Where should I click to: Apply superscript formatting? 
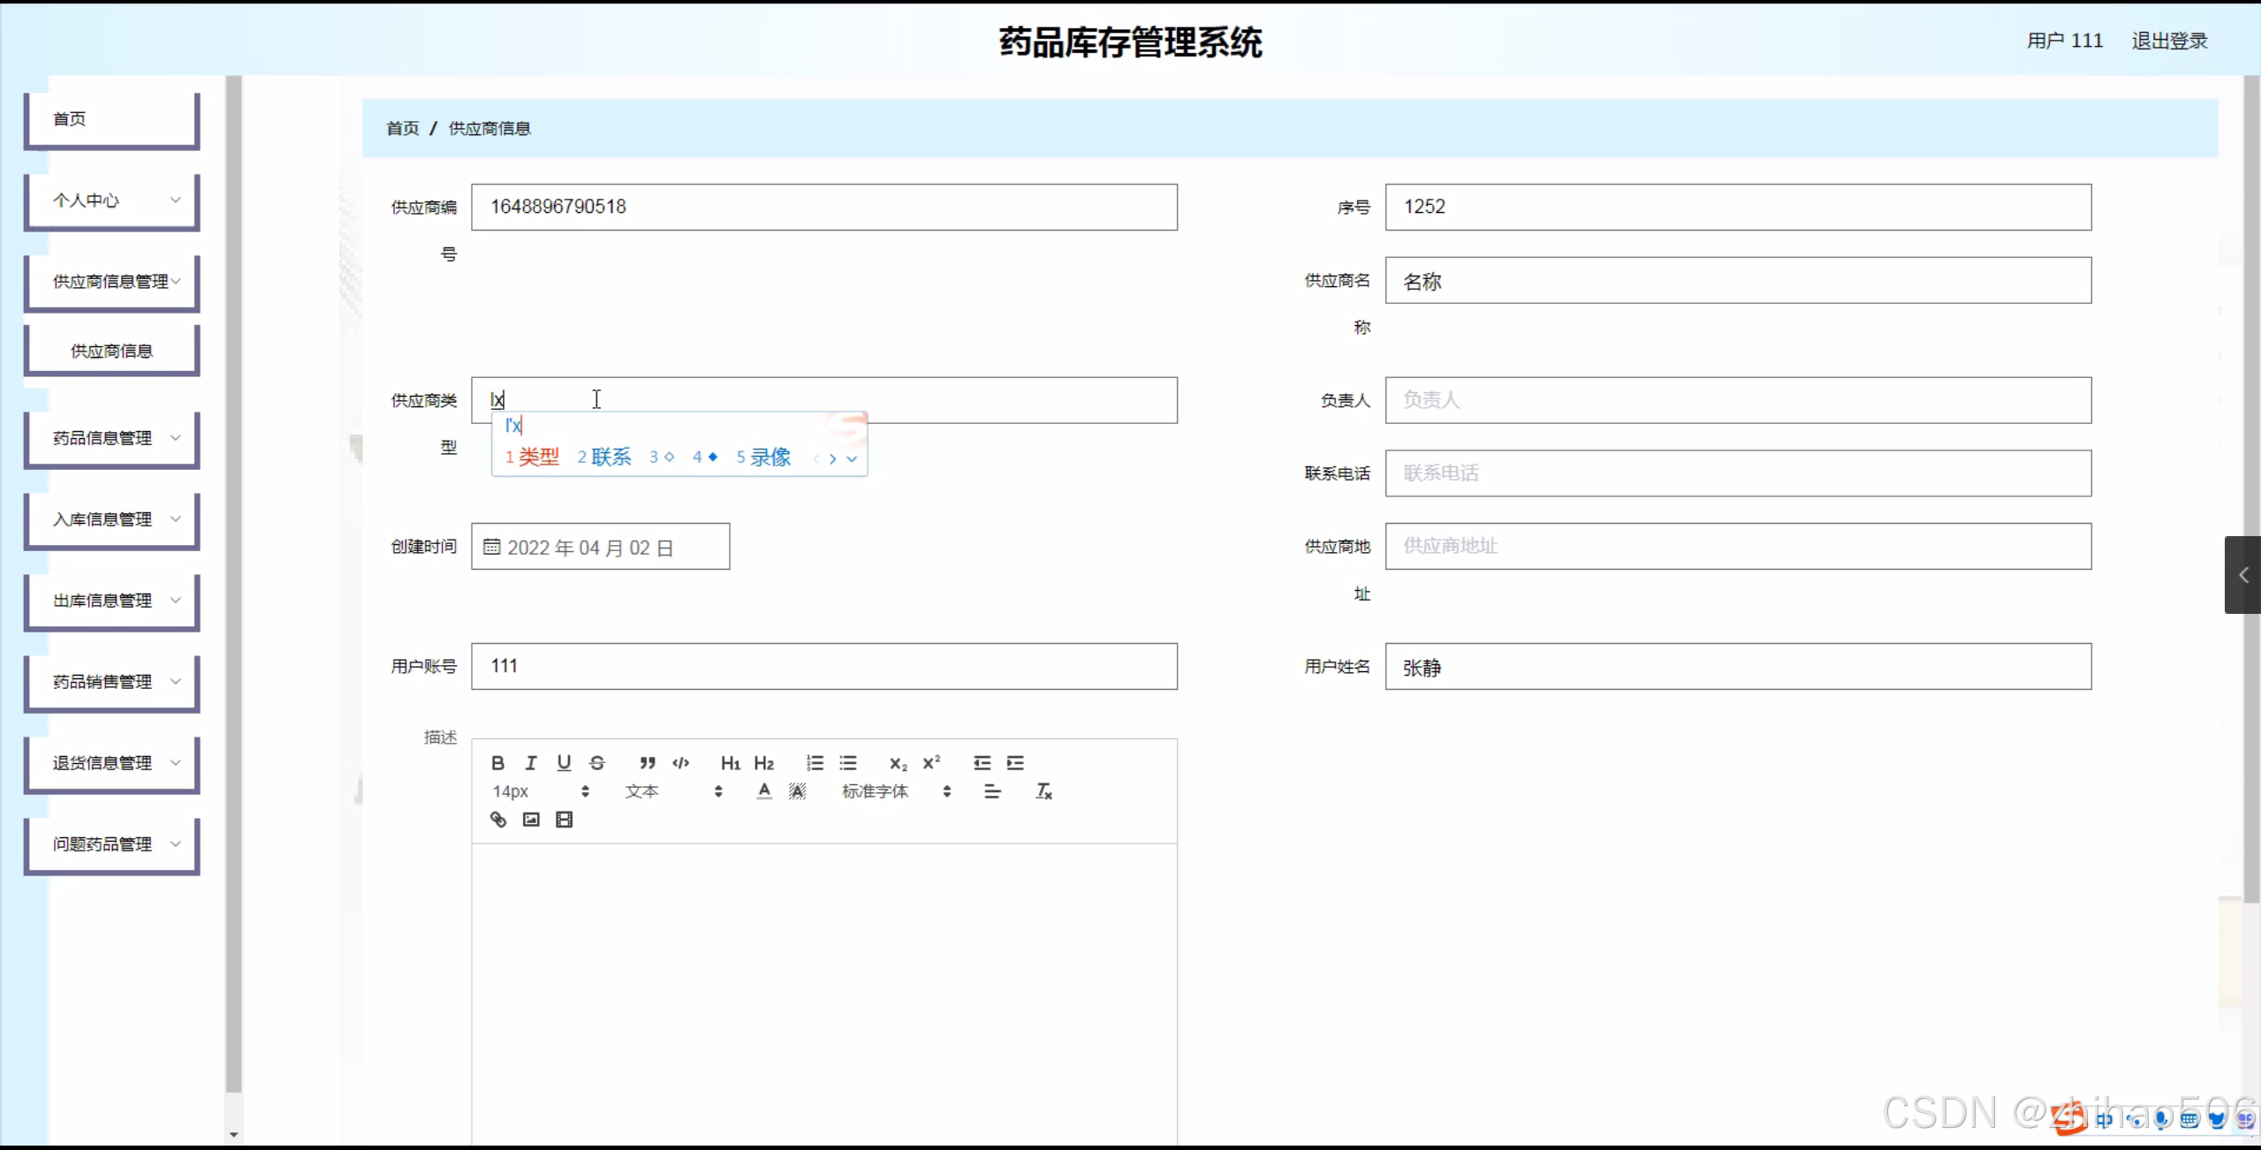click(931, 762)
